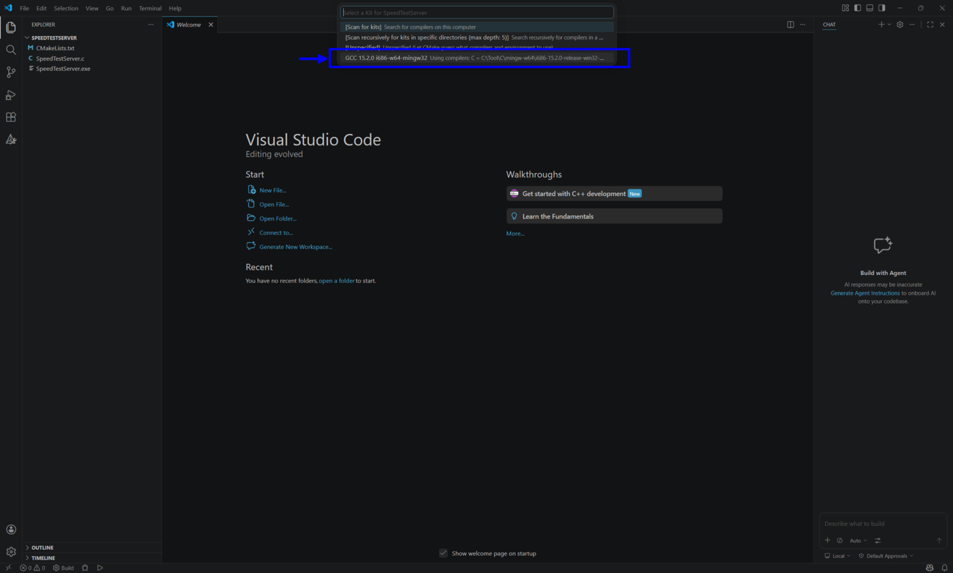Open the Search view

coord(10,49)
